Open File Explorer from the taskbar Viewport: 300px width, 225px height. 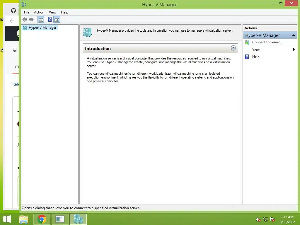(24, 219)
